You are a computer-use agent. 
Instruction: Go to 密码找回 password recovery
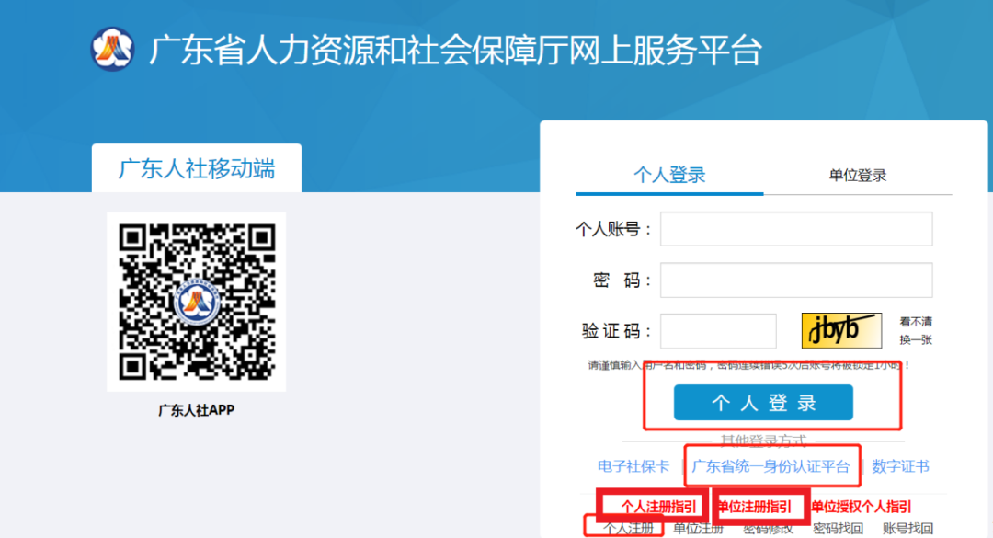pyautogui.click(x=838, y=529)
